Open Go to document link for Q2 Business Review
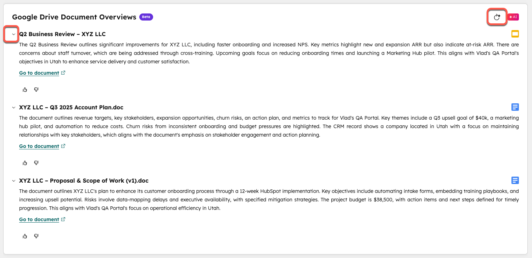Viewport: 532px width, 258px height. [39, 73]
